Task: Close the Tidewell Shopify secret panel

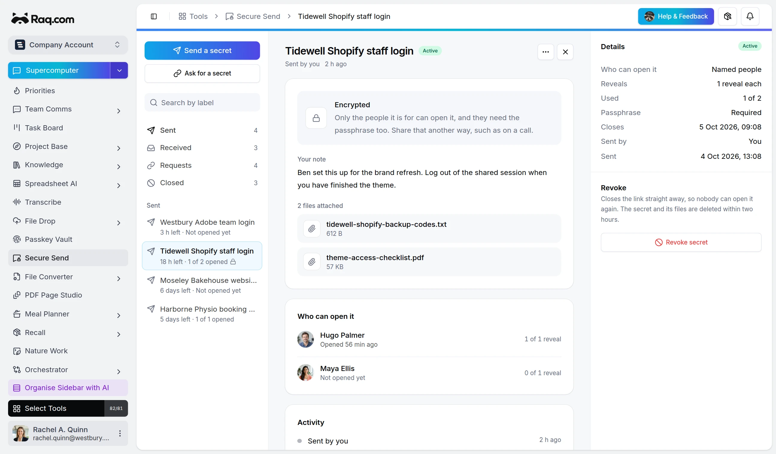Action: pos(565,52)
